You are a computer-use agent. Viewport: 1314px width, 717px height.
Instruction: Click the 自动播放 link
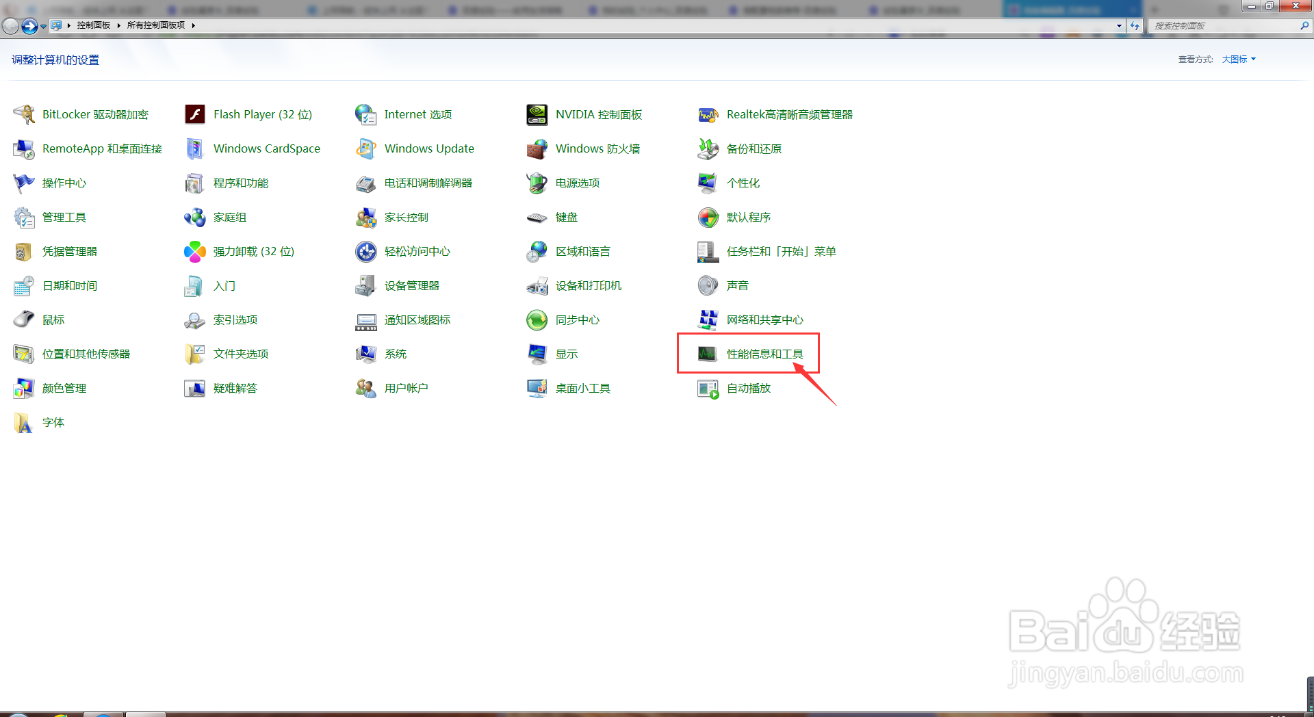tap(748, 388)
